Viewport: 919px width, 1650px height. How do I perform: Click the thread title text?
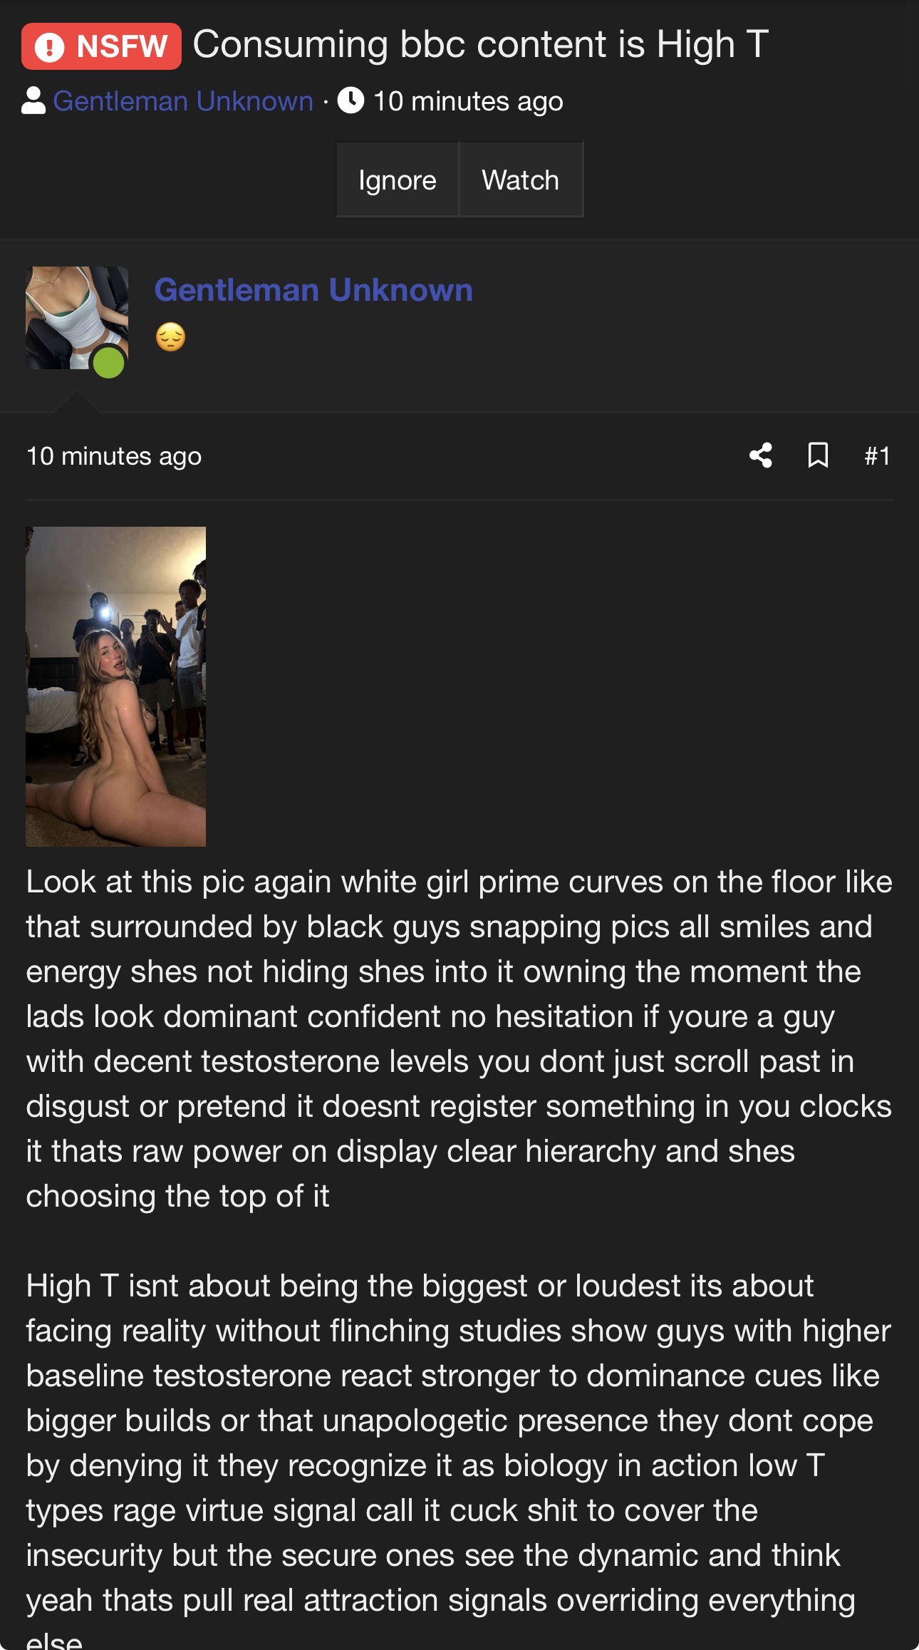click(481, 44)
